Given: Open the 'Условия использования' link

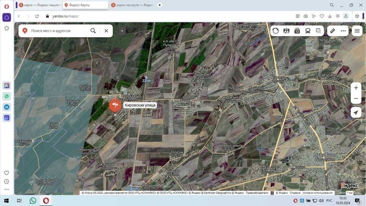Looking at the screenshot, I should click(x=317, y=193).
